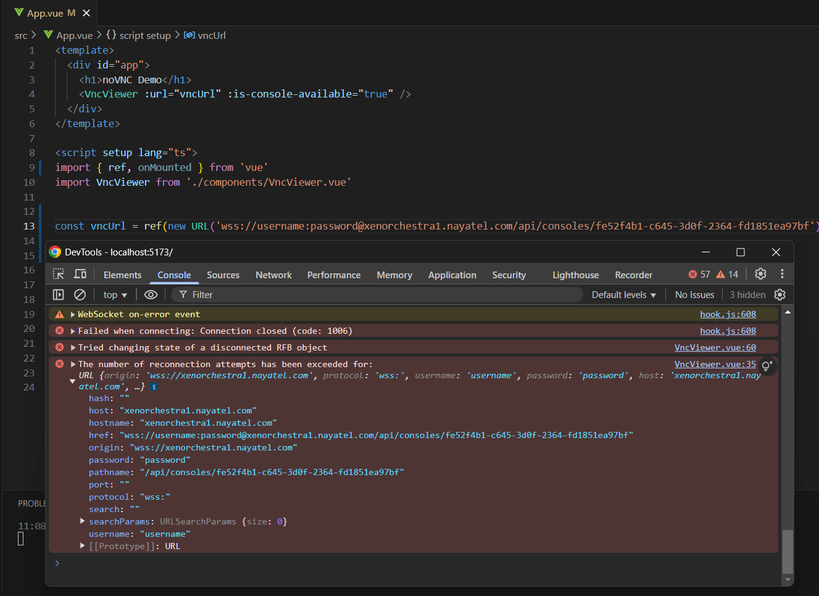The image size is (819, 596).
Task: Click the pathname property value
Action: (x=272, y=473)
